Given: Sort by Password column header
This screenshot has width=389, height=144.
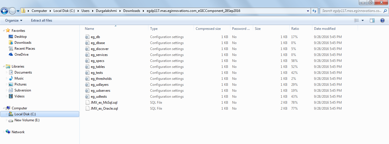Looking at the screenshot, I should click(x=241, y=29).
